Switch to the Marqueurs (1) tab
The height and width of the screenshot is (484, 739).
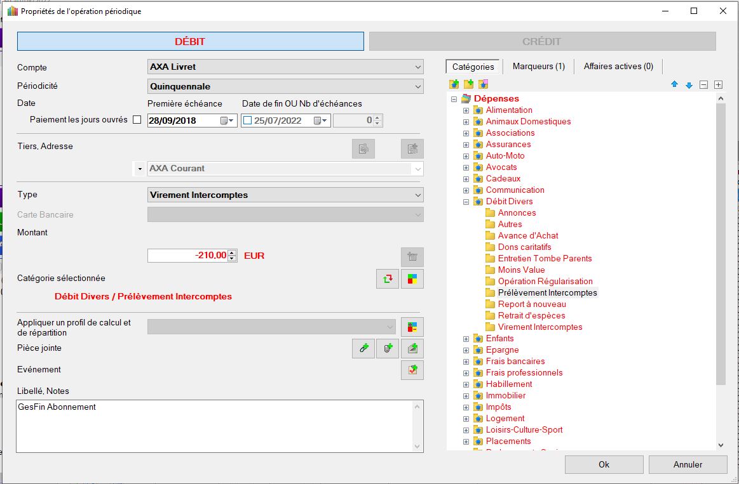(x=538, y=67)
